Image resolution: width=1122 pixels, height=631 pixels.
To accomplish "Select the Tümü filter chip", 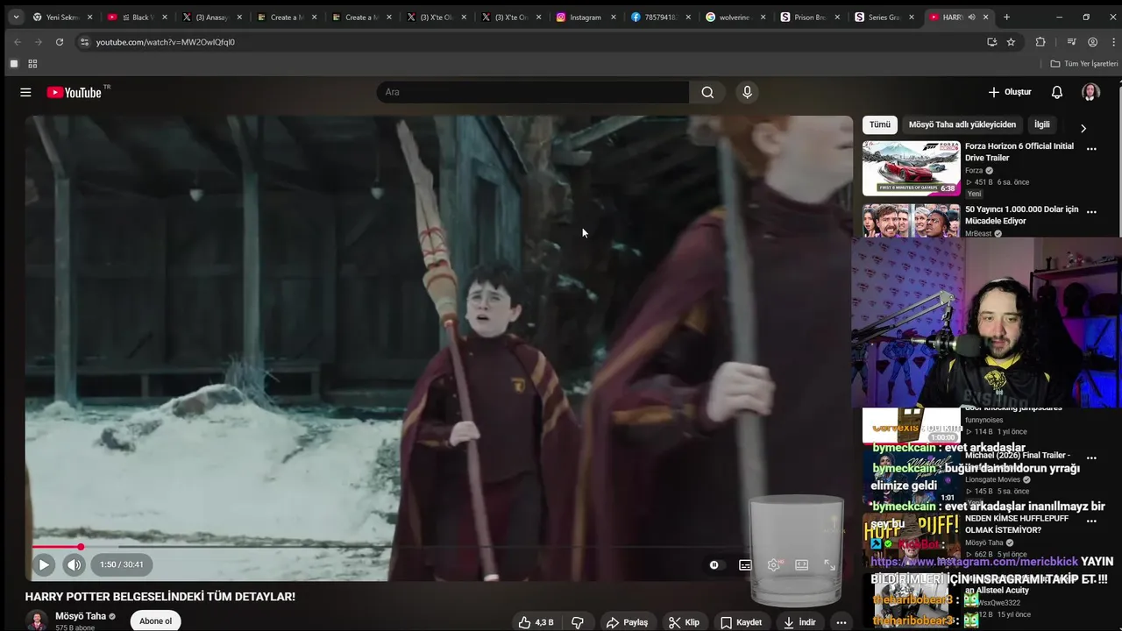I will click(x=880, y=124).
